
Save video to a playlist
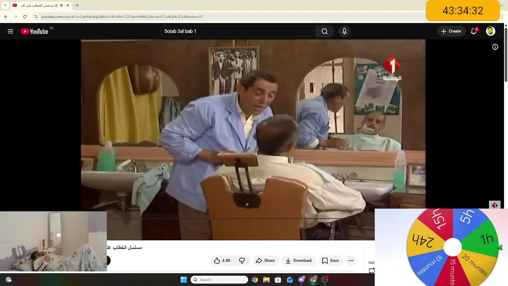tap(331, 261)
